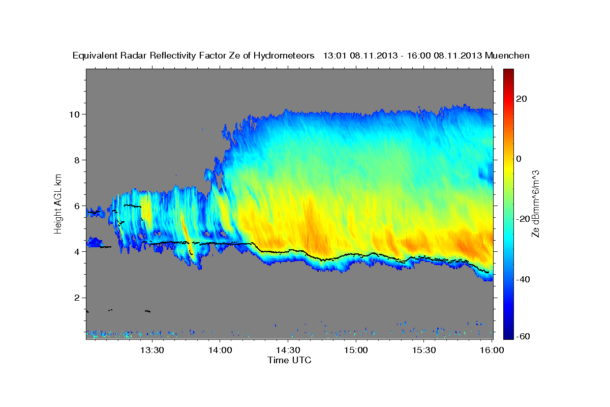Click the 16:00 time tick label
Image resolution: width=610 pixels, height=407 pixels.
(x=492, y=350)
